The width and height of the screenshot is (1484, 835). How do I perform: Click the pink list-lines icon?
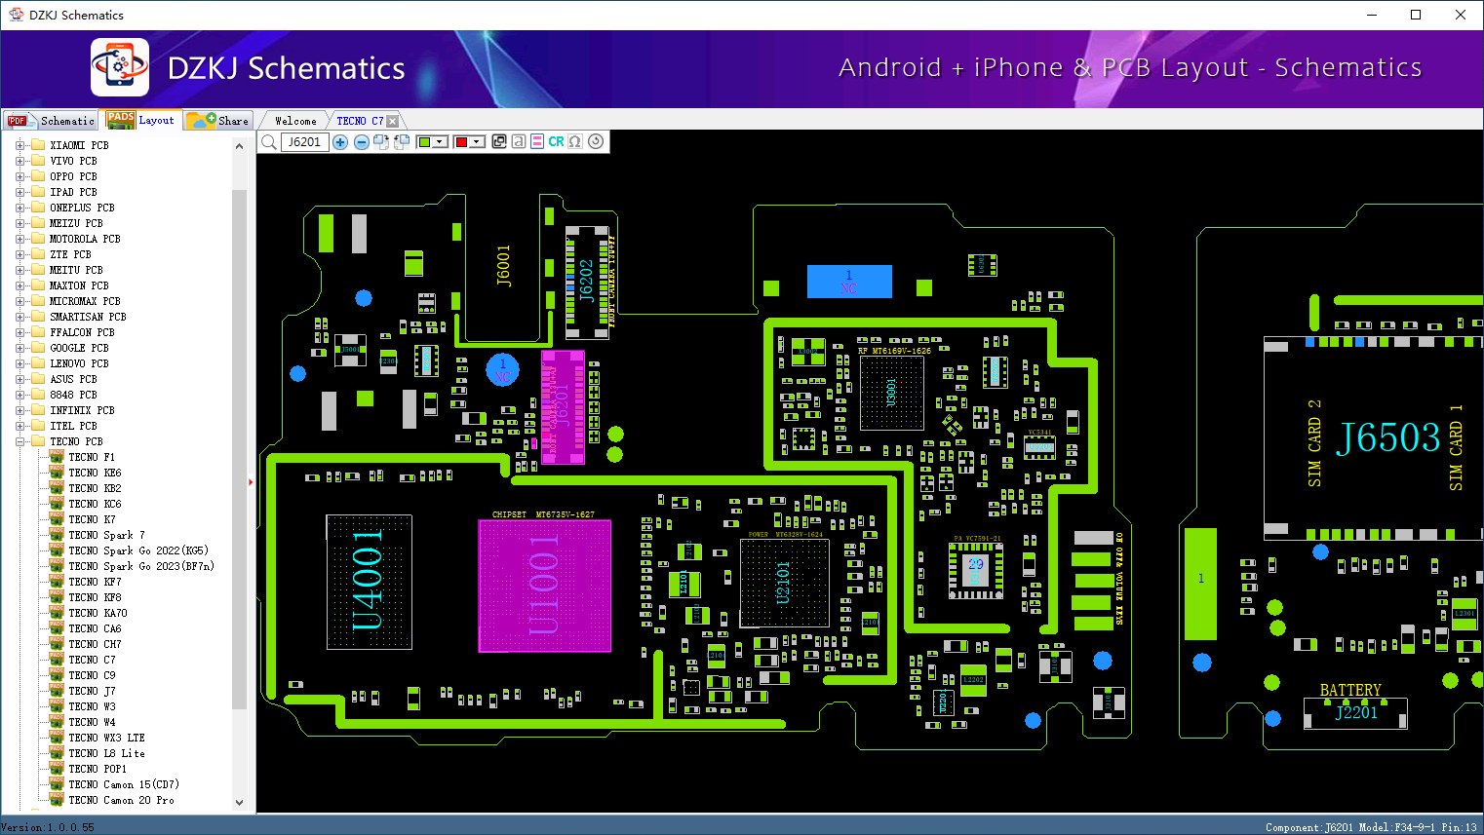coord(537,141)
